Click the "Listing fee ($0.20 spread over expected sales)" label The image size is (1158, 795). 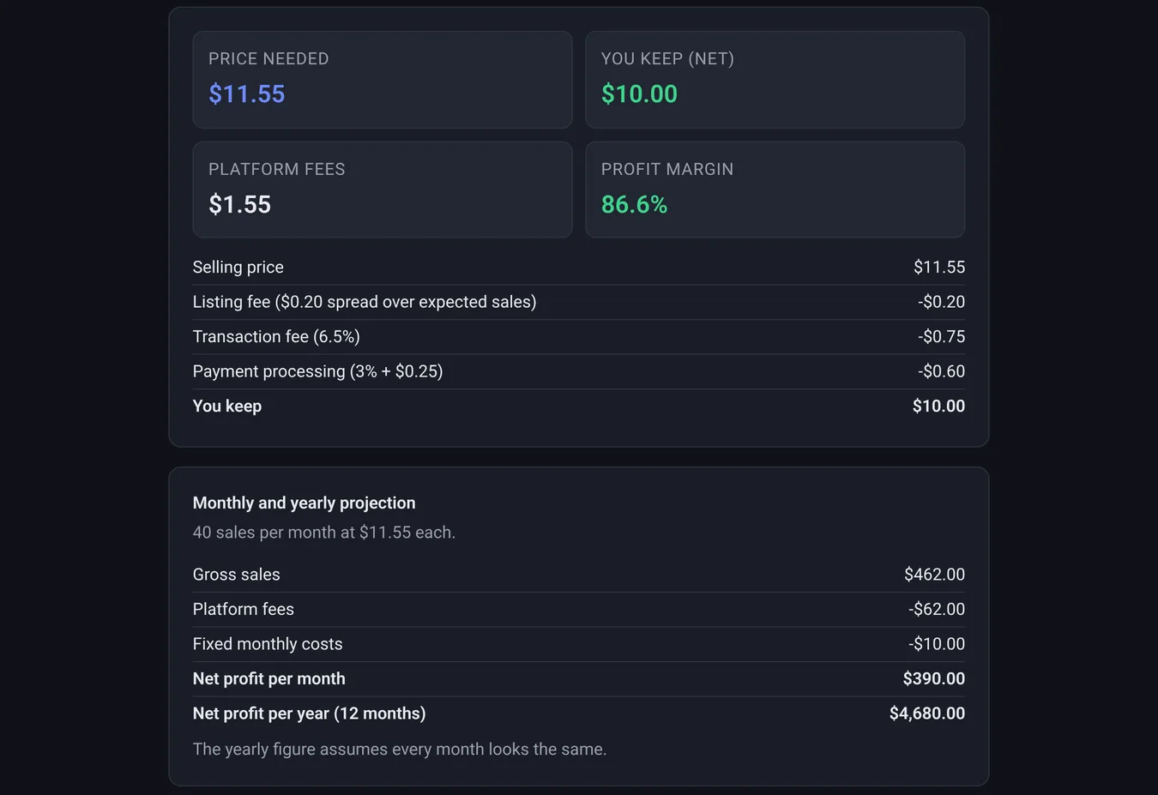tap(365, 302)
